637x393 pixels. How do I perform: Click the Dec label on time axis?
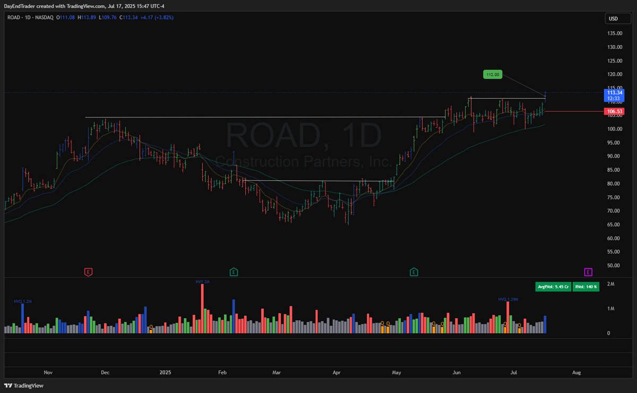[x=105, y=373]
